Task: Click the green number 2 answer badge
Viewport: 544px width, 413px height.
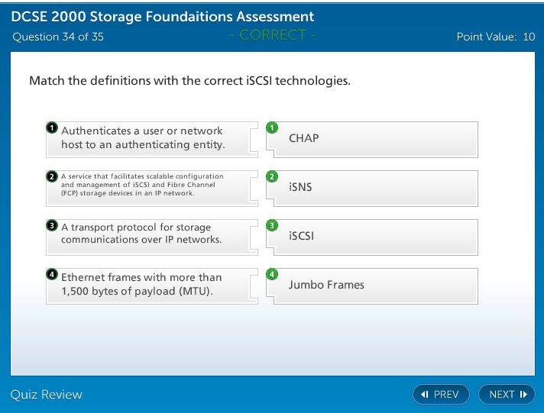Action: pos(272,176)
